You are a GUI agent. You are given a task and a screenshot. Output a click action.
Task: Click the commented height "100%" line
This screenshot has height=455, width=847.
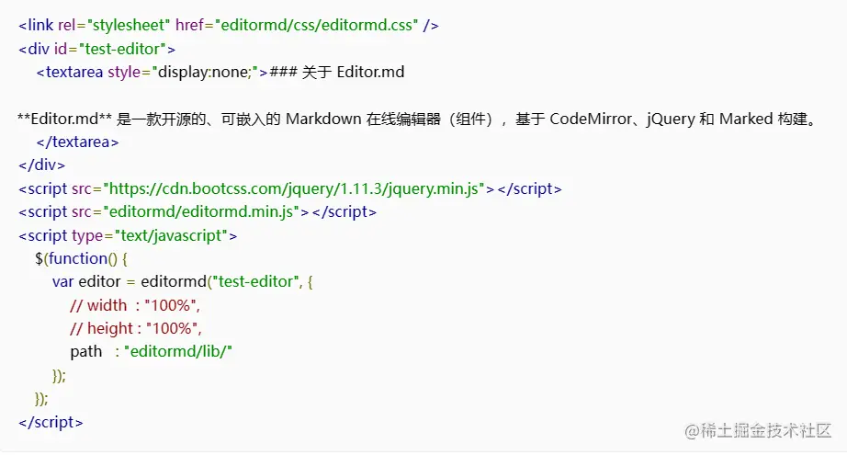(x=136, y=328)
